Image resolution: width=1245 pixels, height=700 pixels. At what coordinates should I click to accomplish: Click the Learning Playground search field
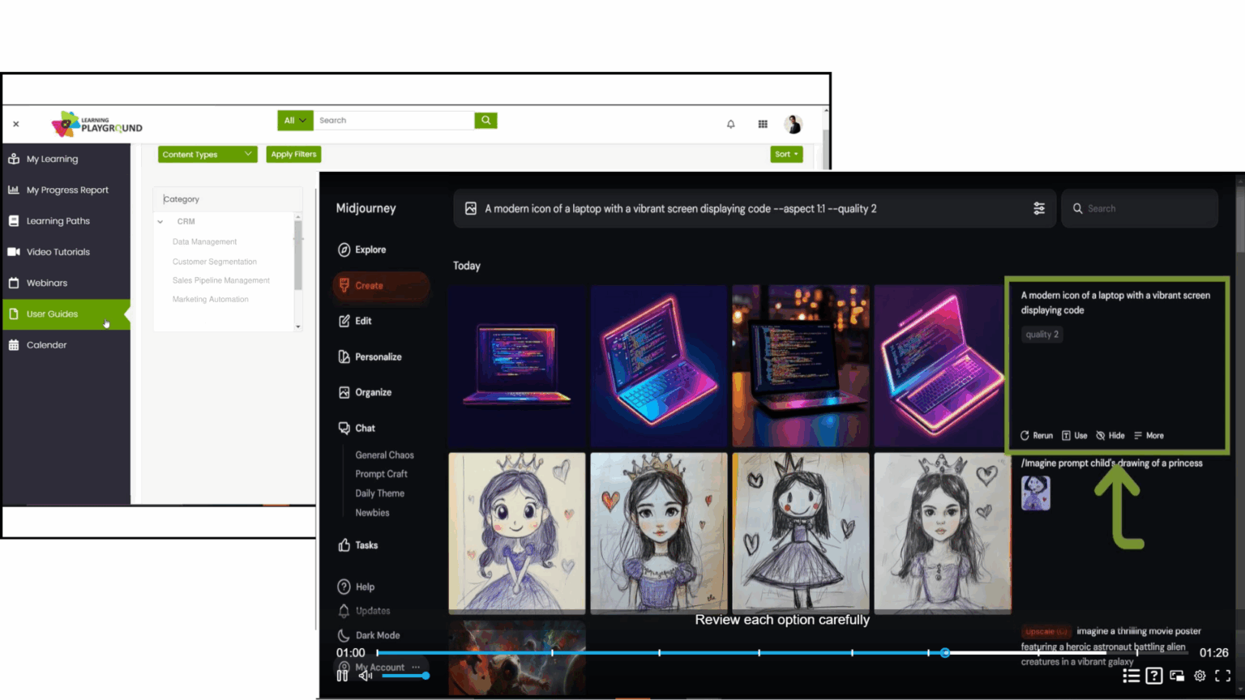[x=394, y=120]
